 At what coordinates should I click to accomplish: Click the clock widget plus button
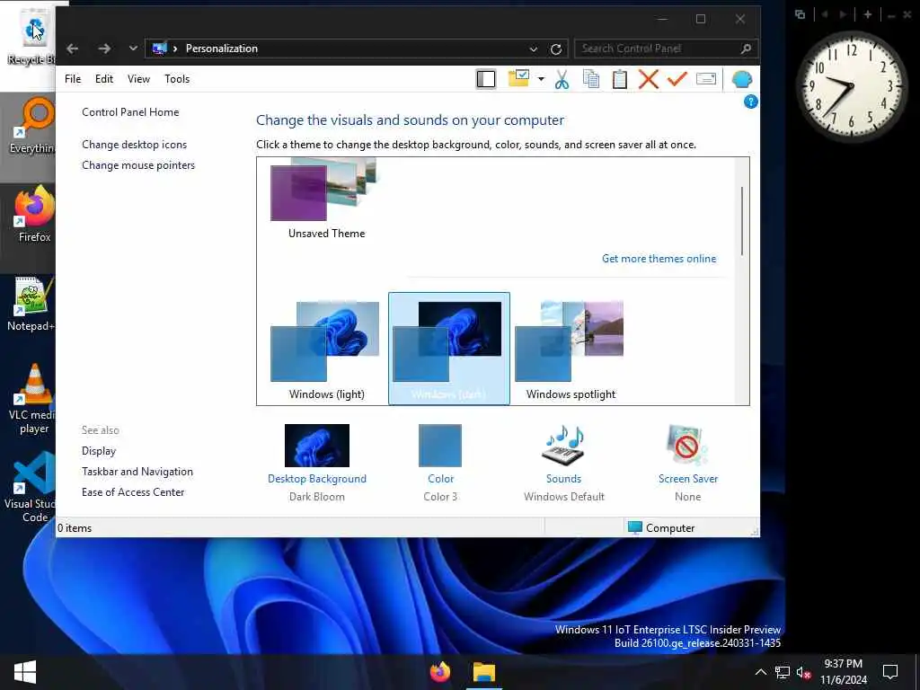pos(868,14)
